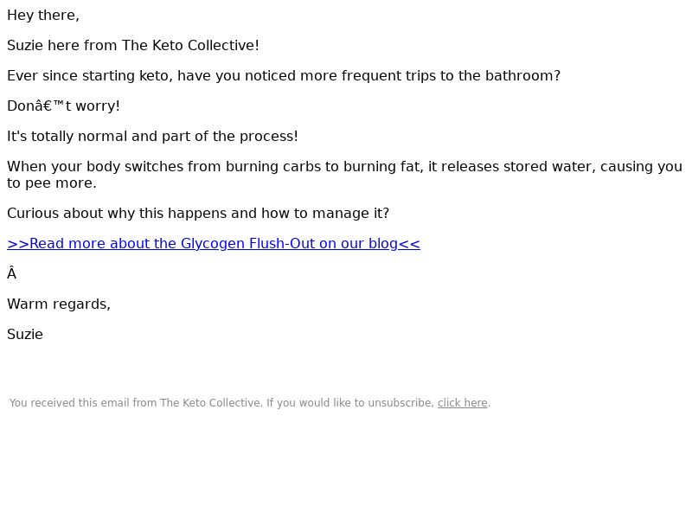Click the 'It's totally normal' sentence

click(x=152, y=137)
